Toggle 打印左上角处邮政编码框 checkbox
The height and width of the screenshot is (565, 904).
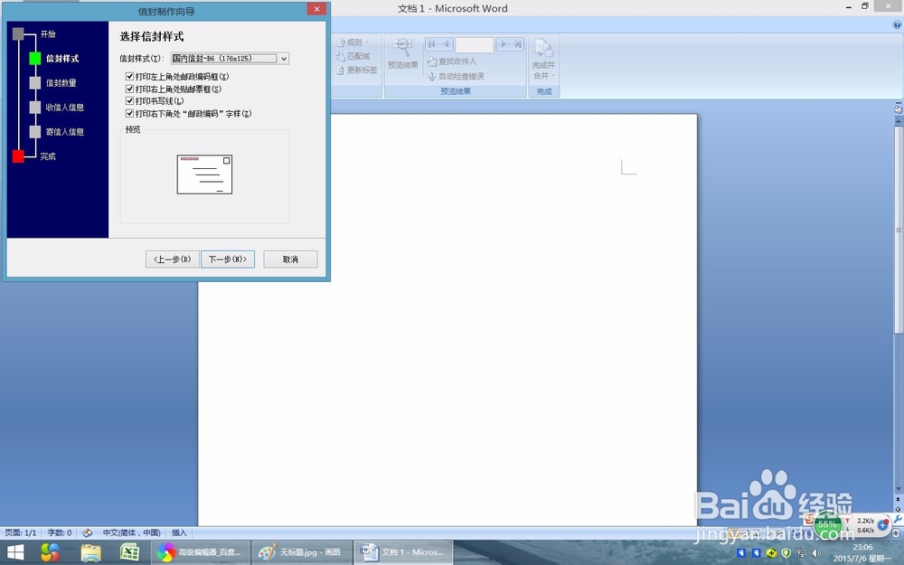[x=129, y=76]
